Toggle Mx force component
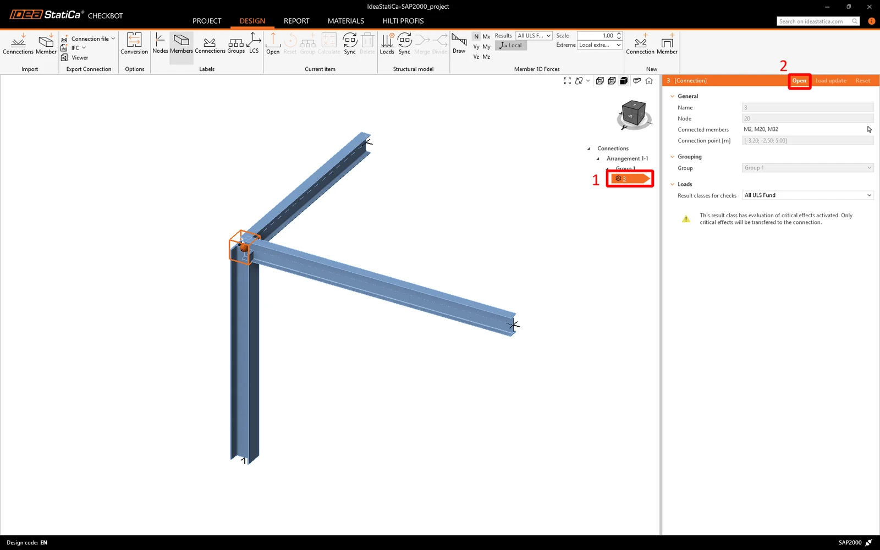 click(x=486, y=36)
